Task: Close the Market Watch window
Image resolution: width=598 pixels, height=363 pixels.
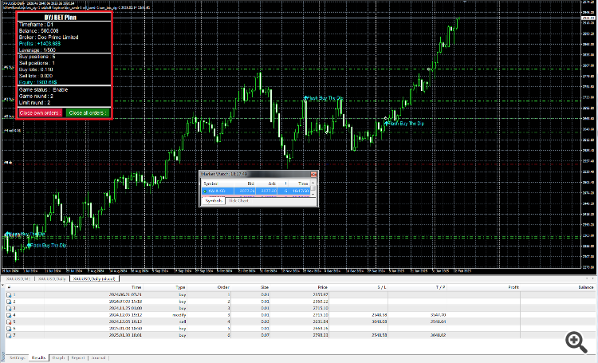Action: coord(313,174)
